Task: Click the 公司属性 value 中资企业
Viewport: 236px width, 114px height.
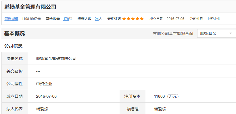Action: [44, 84]
